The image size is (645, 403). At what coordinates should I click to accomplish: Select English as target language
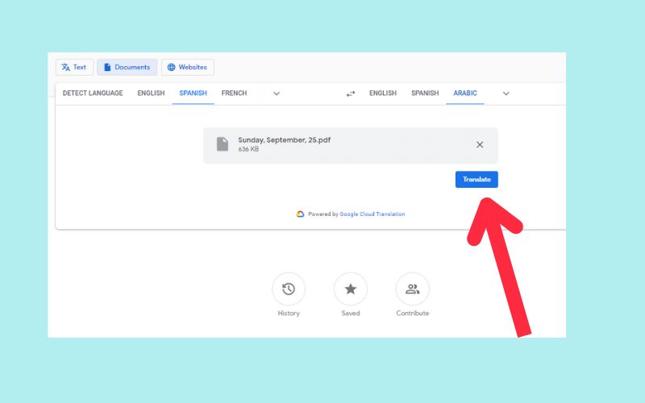383,93
